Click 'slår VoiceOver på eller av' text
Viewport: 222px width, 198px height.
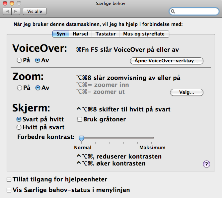tap(139, 50)
